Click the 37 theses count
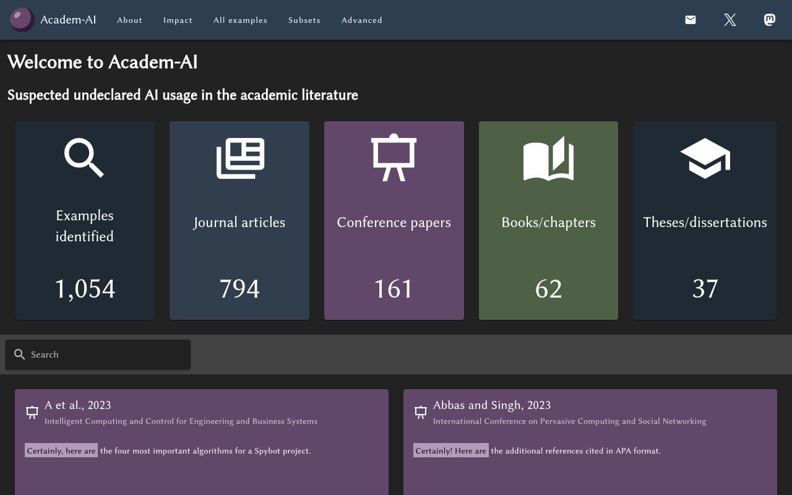The height and width of the screenshot is (495, 792). [x=705, y=289]
